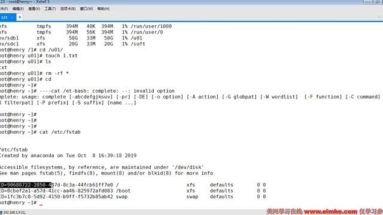The width and height of the screenshot is (383, 215).
Task: Open the 选项卡(B) menu
Action: pos(68,9)
